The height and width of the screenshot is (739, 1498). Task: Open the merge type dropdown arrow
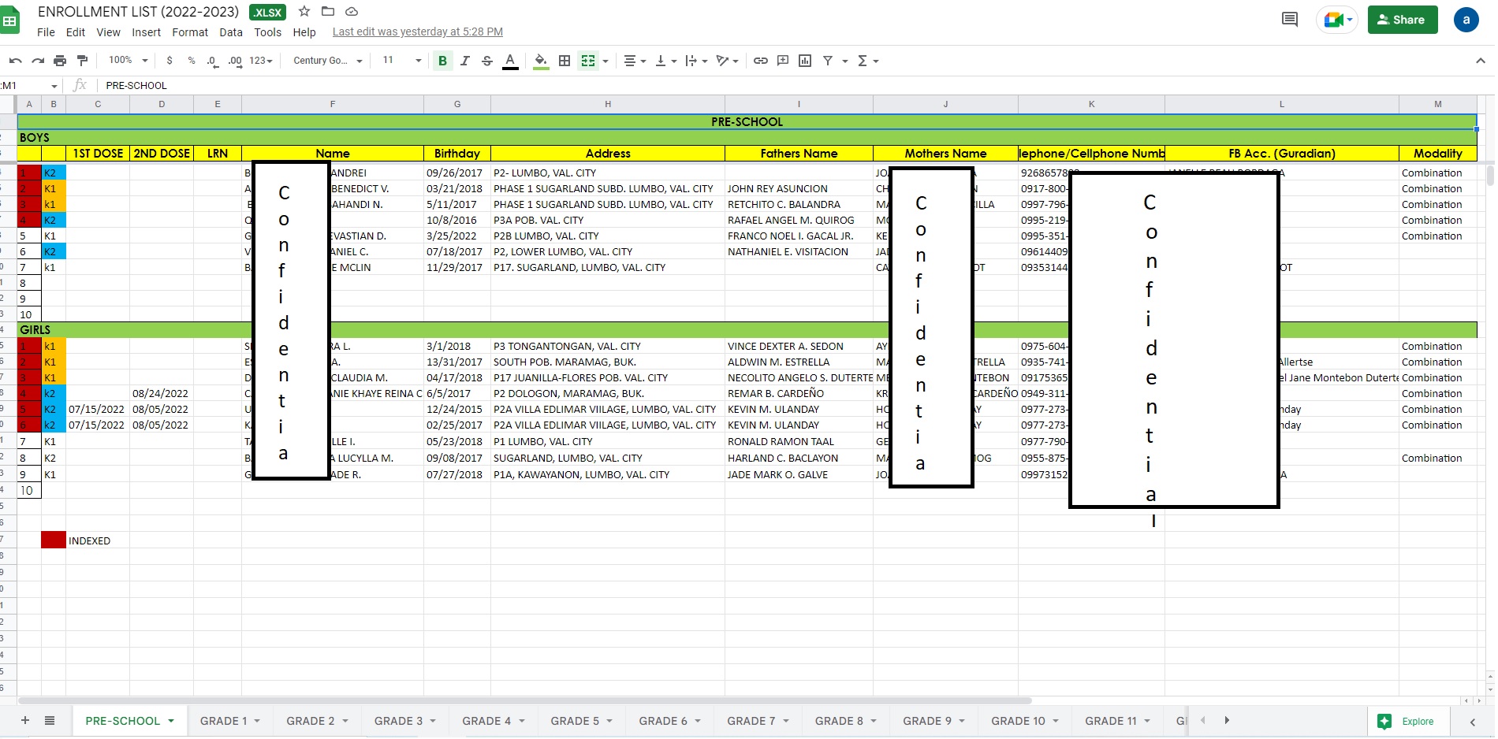[606, 61]
